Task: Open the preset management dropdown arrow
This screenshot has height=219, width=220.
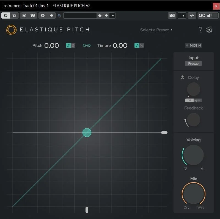Action: (113, 16)
